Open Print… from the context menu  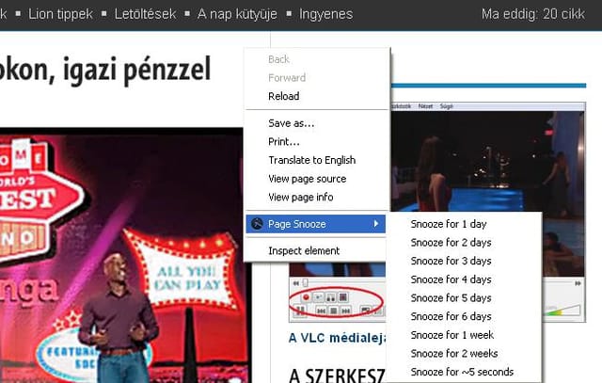coord(284,142)
